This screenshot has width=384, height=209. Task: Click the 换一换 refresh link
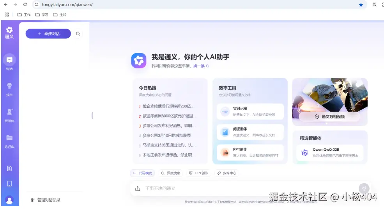coord(201,66)
